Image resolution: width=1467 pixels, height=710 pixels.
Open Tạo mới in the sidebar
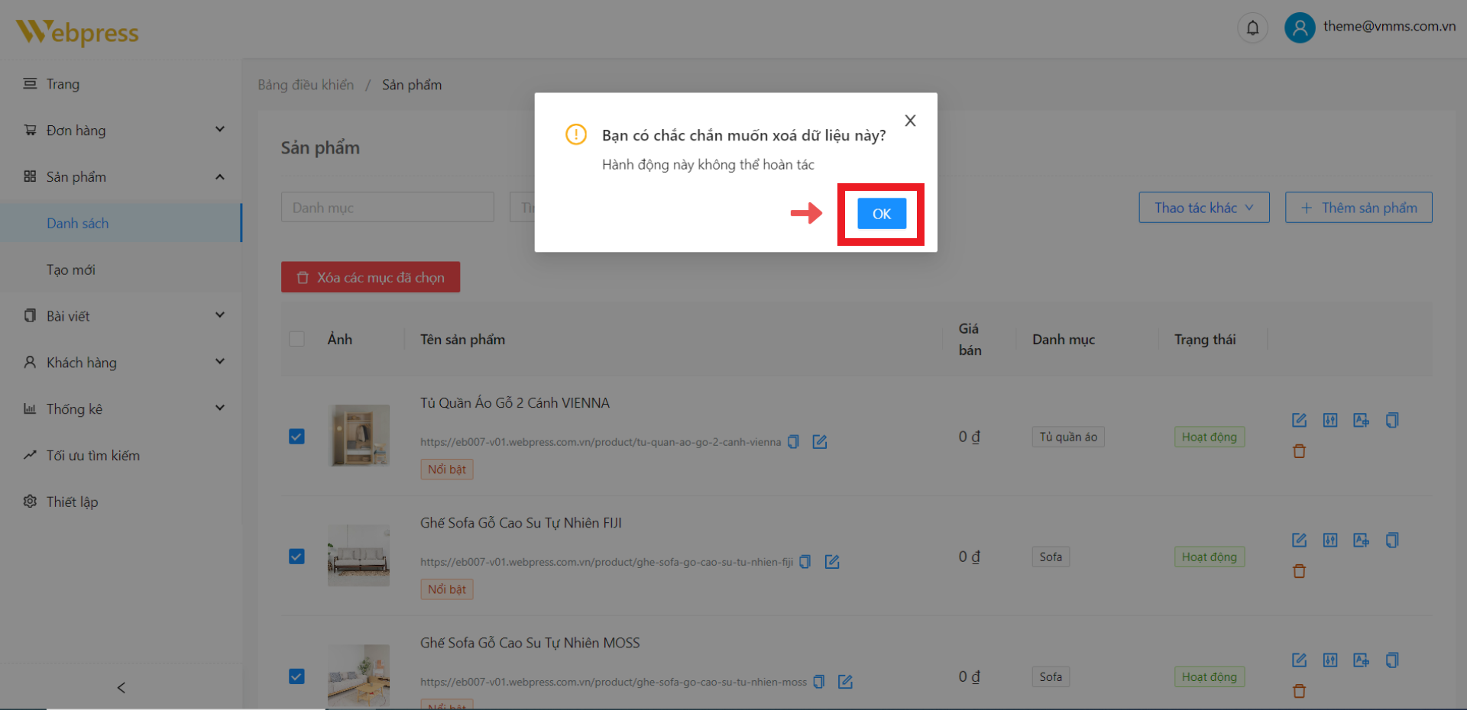(71, 270)
